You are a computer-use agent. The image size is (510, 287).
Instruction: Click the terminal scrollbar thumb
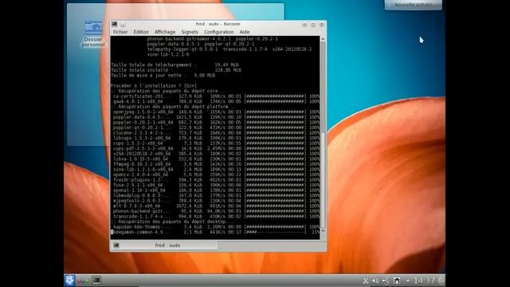tap(323, 179)
